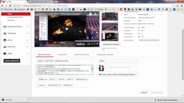Open the Amazon bookmark icon

[x=163, y=9]
